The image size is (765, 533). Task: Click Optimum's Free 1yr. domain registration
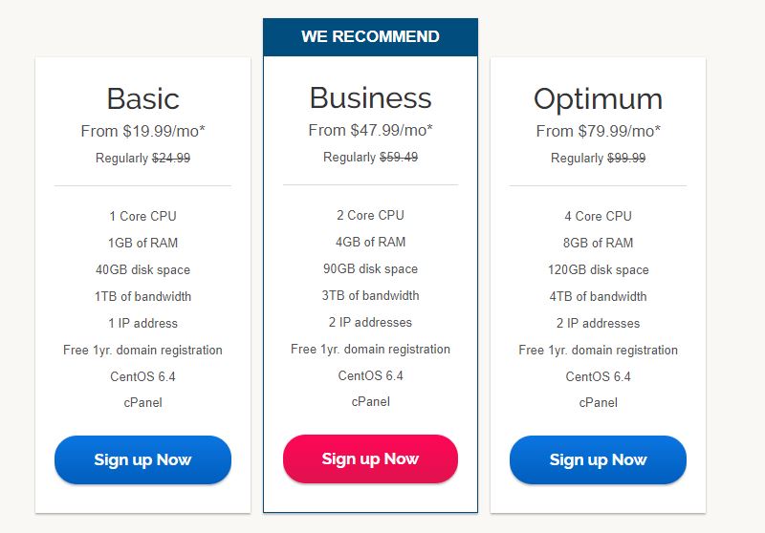point(599,350)
